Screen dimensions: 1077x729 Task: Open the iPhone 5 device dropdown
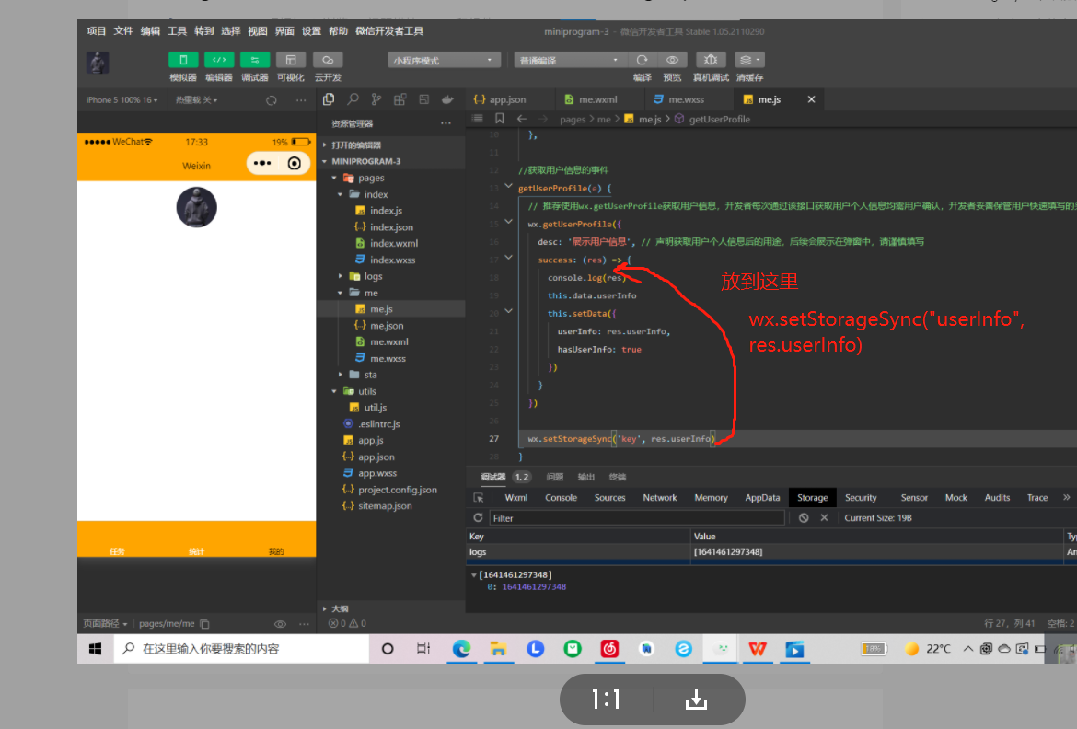122,100
